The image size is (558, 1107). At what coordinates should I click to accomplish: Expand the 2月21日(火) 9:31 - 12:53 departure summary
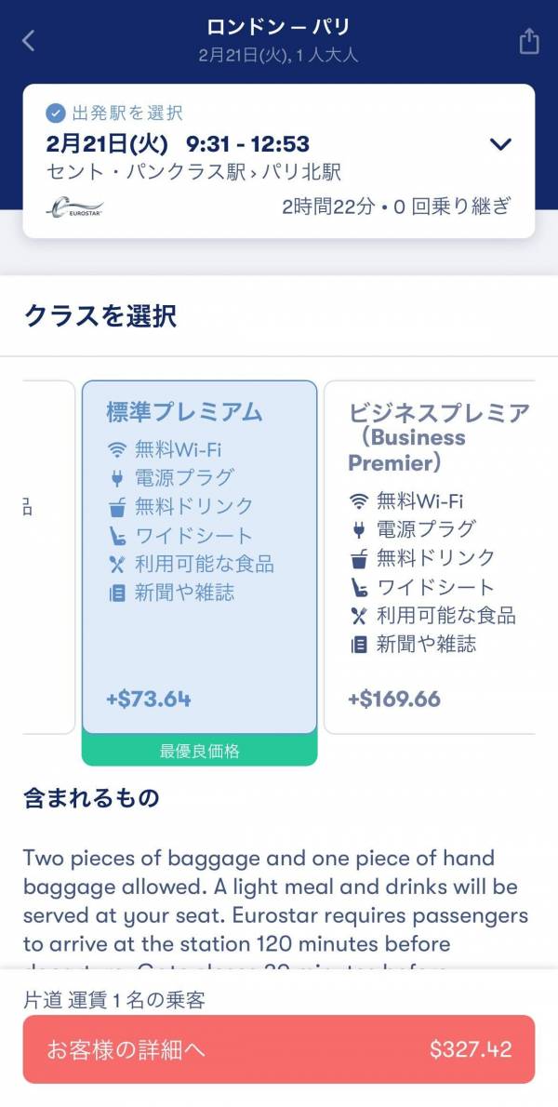pyautogui.click(x=178, y=144)
